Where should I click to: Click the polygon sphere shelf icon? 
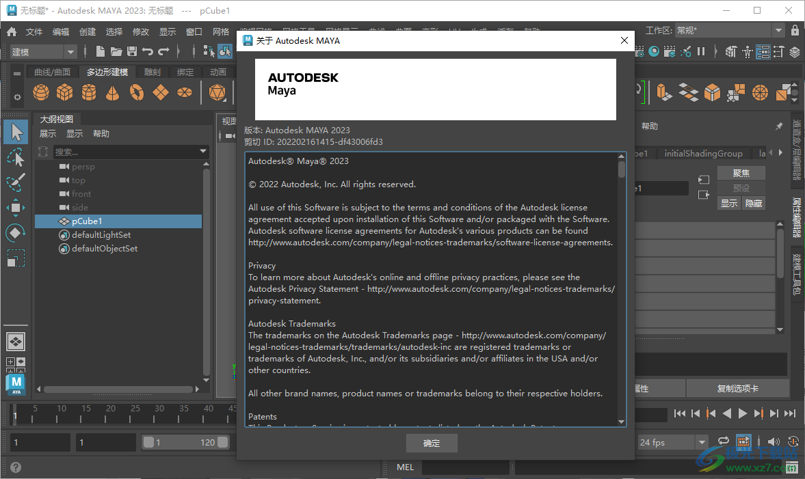coord(41,92)
